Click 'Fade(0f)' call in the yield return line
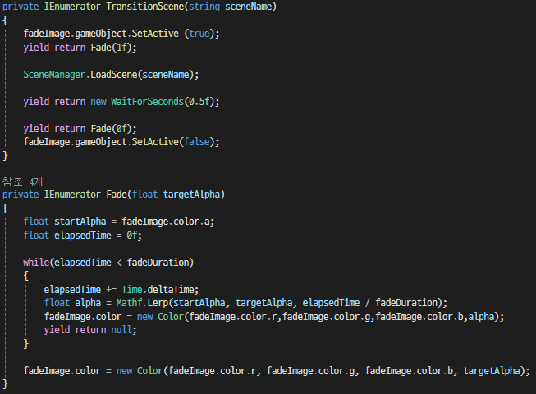The height and width of the screenshot is (394, 536). tap(111, 129)
